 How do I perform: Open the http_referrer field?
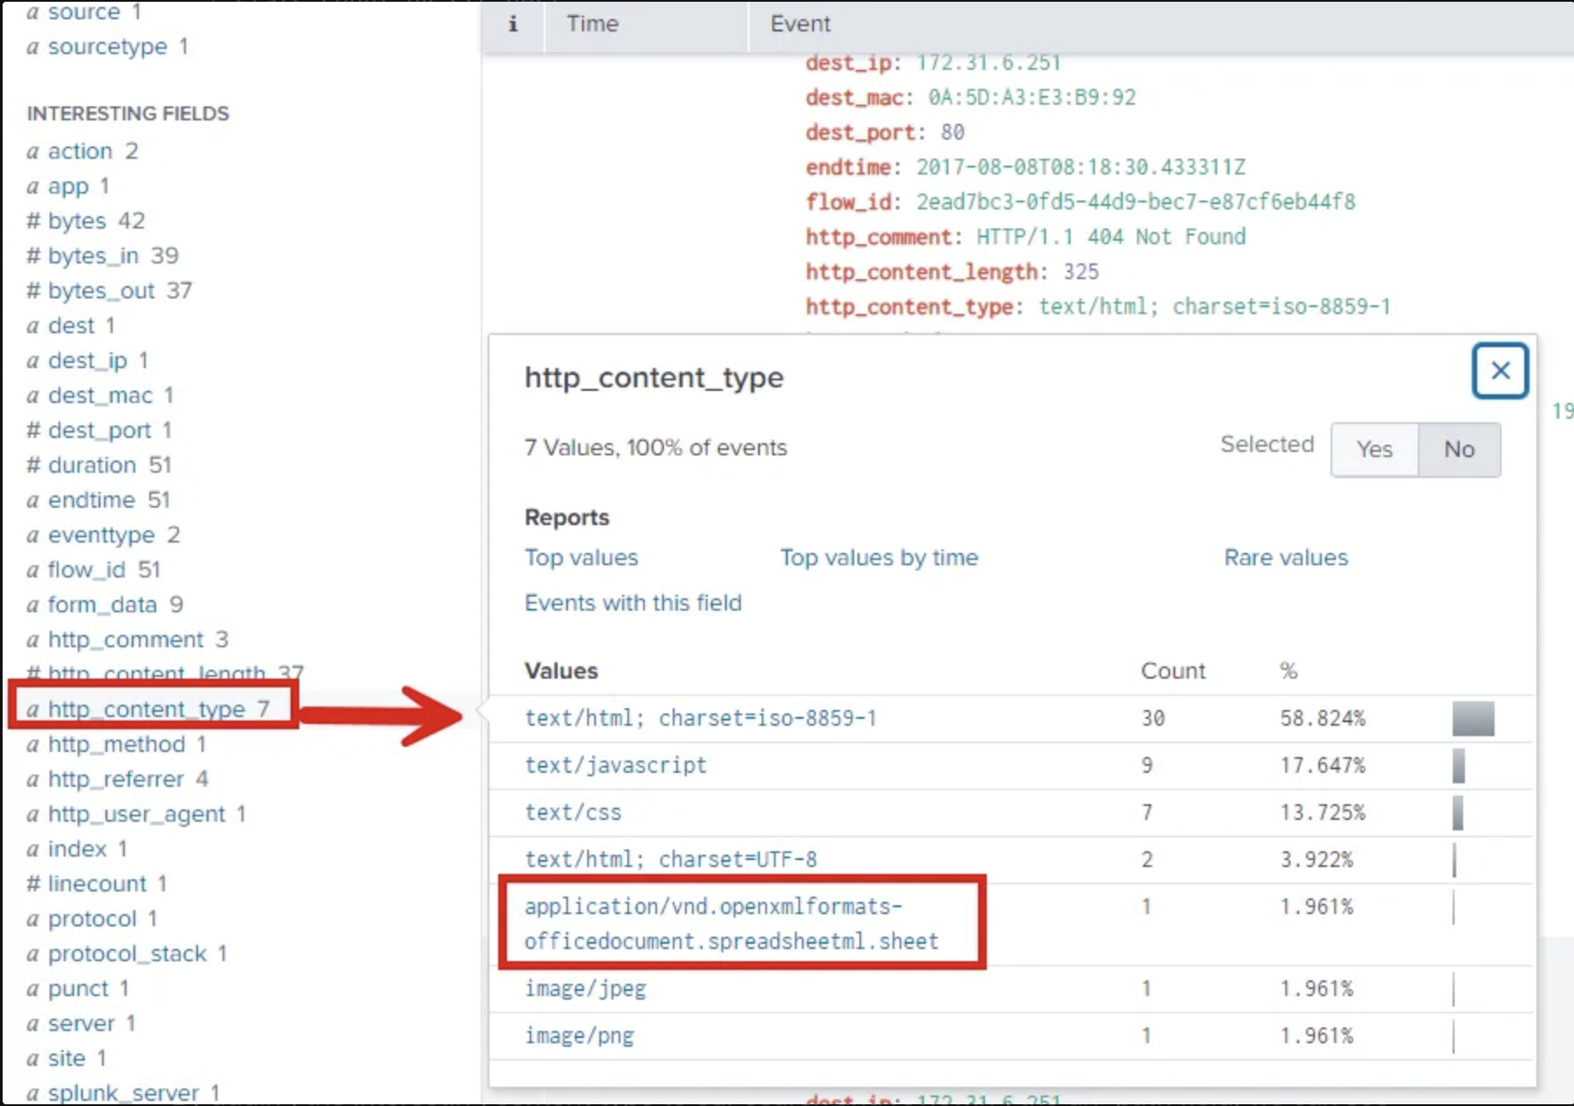coord(117,779)
